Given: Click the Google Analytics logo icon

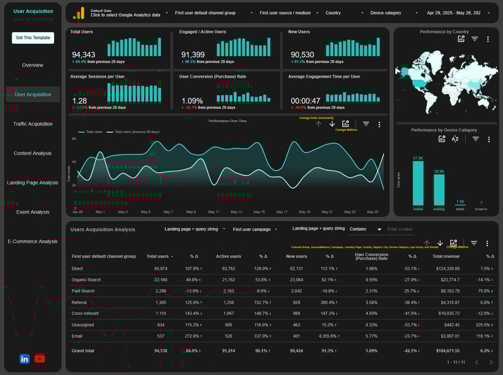Looking at the screenshot, I should 79,13.
